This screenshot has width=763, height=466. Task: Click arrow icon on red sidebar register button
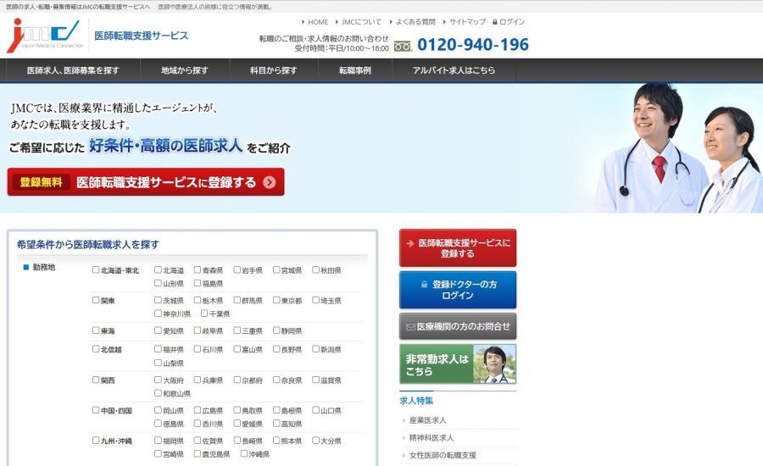pyautogui.click(x=410, y=243)
